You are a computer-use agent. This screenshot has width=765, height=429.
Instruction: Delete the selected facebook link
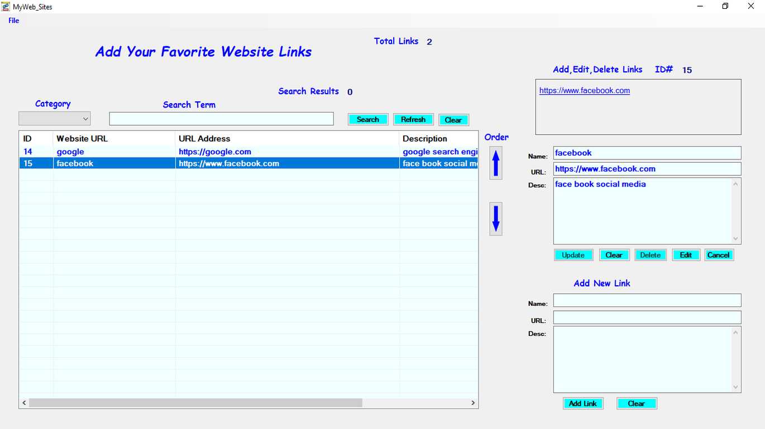click(650, 255)
